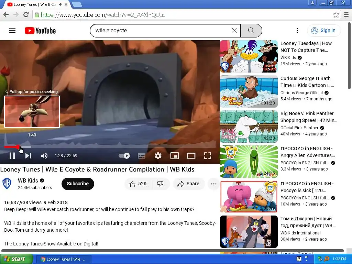The image size is (352, 264).
Task: Open 'Looney Tuesdays | How NOT To Capture' title
Action: (306, 47)
